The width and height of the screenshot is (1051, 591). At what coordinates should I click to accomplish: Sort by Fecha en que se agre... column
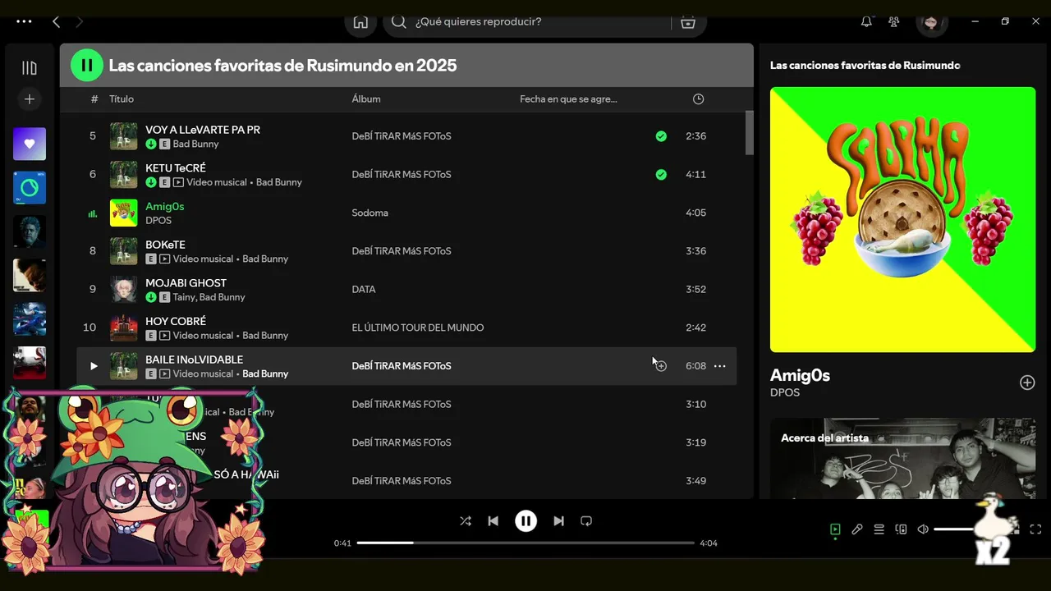(x=568, y=99)
